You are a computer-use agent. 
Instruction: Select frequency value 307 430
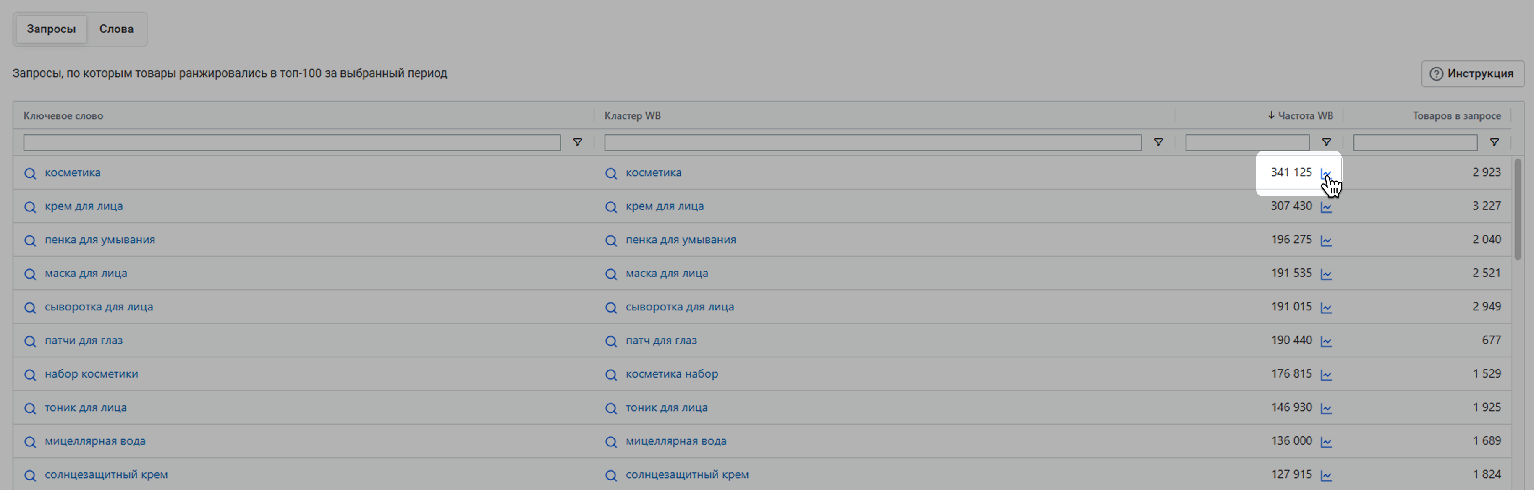click(x=1291, y=206)
